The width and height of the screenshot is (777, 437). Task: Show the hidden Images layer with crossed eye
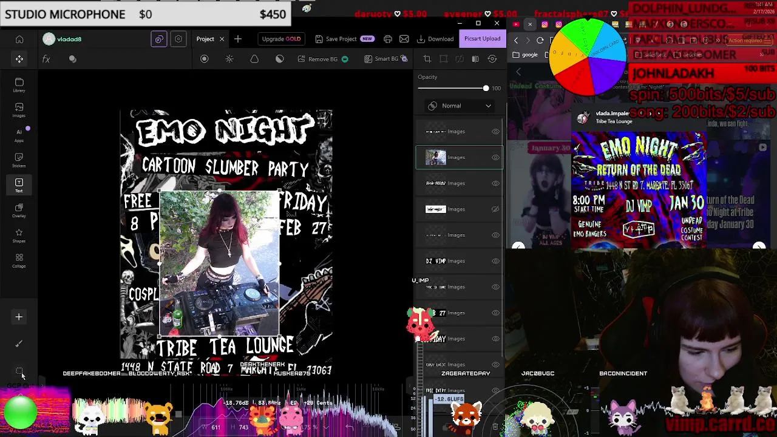[x=495, y=209]
